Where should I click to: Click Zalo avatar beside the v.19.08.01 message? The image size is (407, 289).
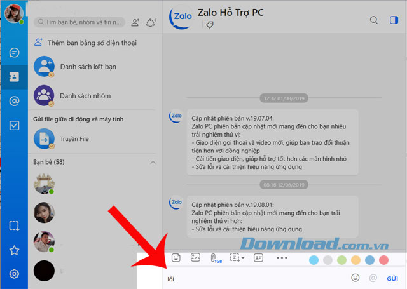(x=176, y=202)
